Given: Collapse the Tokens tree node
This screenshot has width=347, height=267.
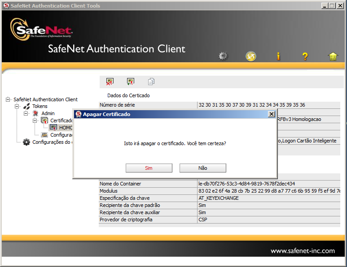Looking at the screenshot, I should point(17,107).
